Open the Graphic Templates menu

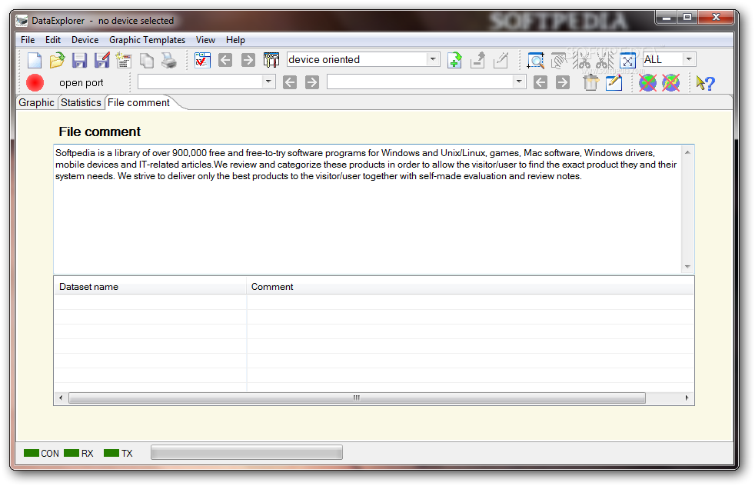148,40
